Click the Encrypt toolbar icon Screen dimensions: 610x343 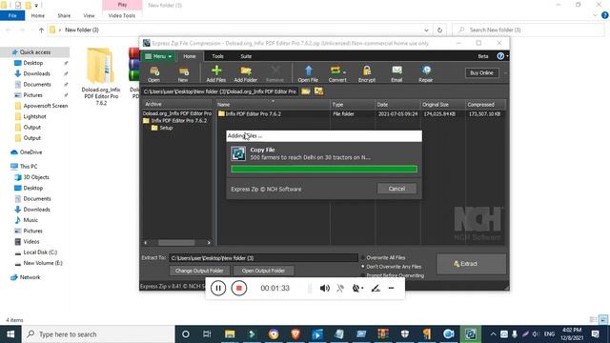pyautogui.click(x=367, y=73)
